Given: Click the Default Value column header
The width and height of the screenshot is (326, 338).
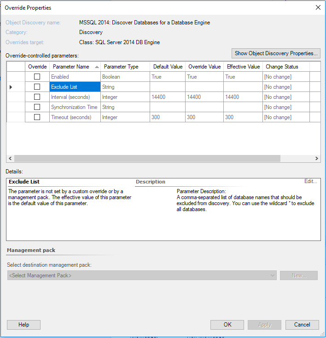Looking at the screenshot, I should (168, 67).
